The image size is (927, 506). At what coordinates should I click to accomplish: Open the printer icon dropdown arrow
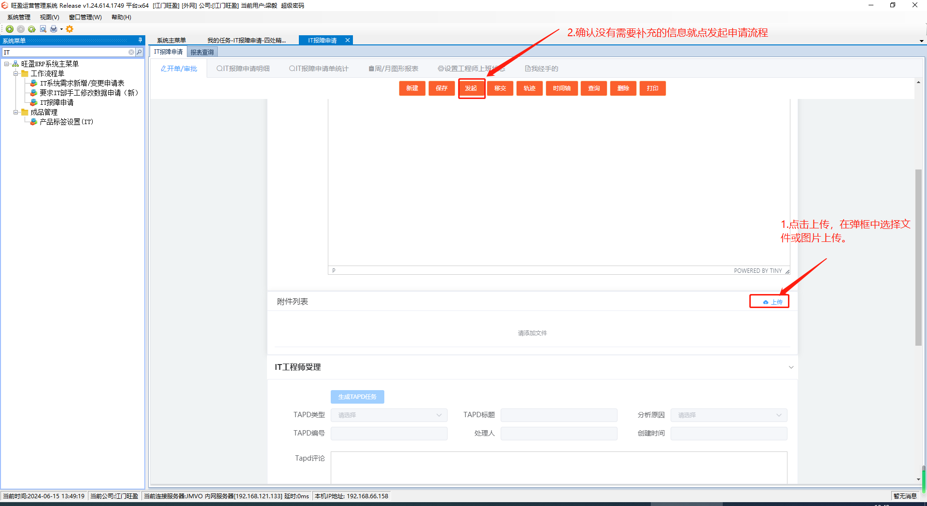(x=61, y=29)
